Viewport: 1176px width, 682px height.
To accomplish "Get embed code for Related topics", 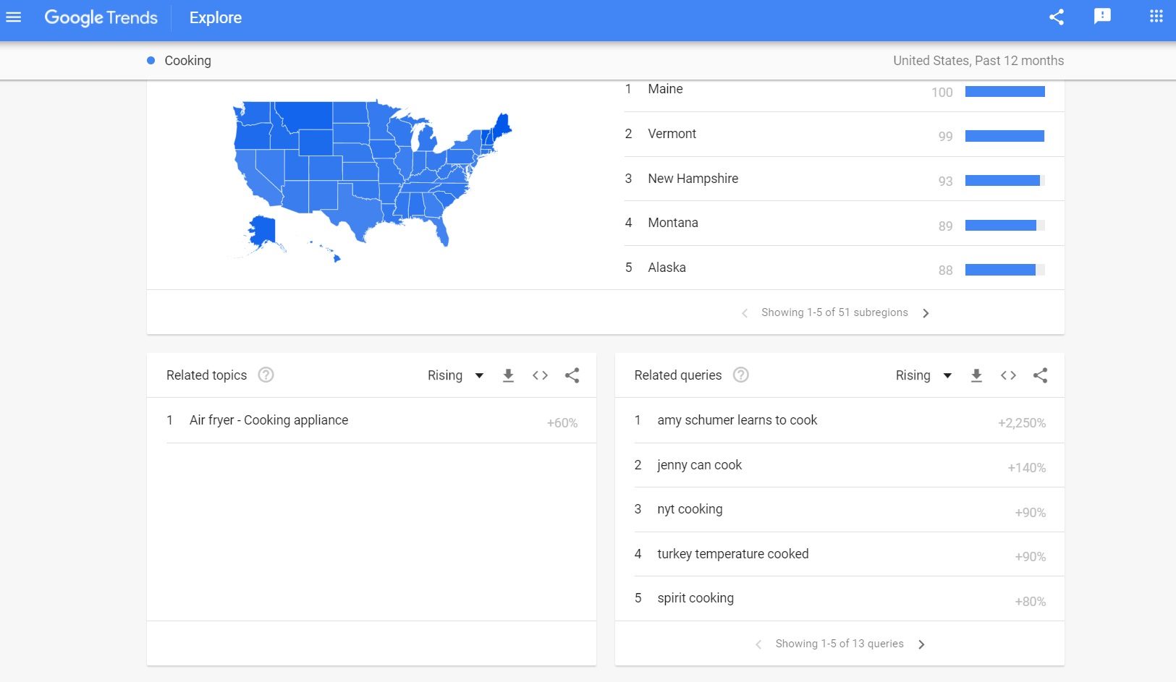I will 540,375.
